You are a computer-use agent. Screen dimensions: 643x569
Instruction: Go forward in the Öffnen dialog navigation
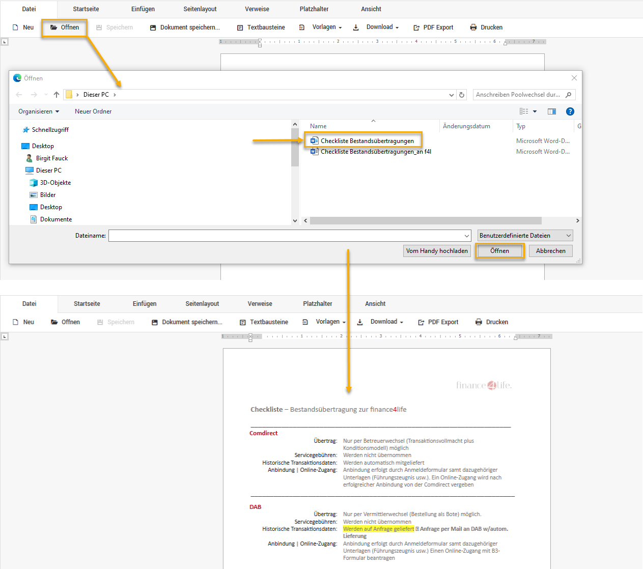coord(34,95)
